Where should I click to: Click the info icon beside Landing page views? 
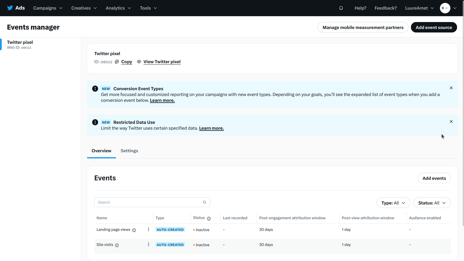click(134, 230)
